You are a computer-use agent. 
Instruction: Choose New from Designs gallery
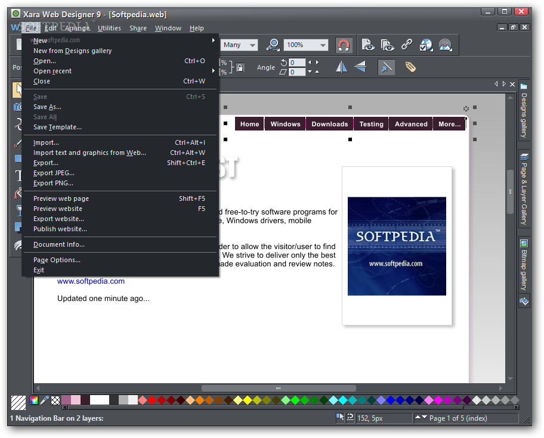coord(73,51)
